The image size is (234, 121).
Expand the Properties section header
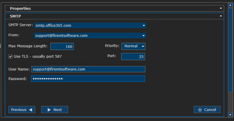pyautogui.click(x=114, y=8)
